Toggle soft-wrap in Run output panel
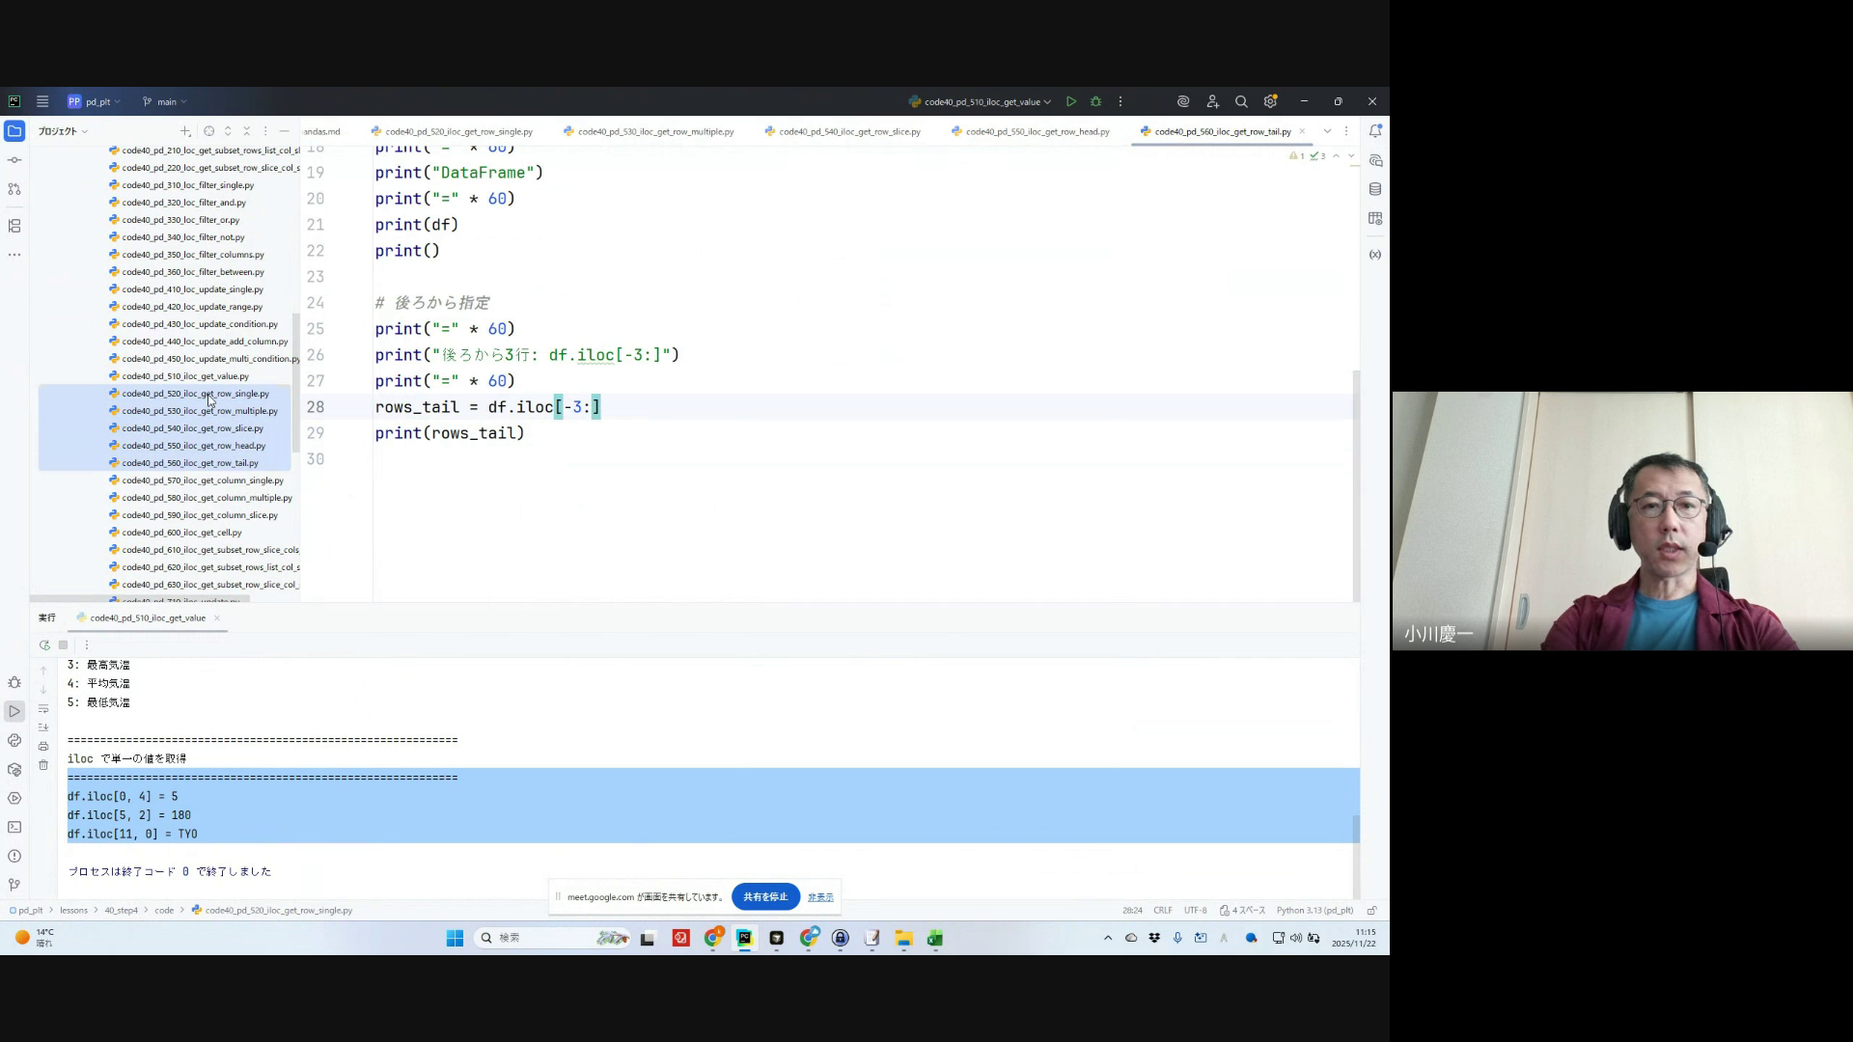 43,709
